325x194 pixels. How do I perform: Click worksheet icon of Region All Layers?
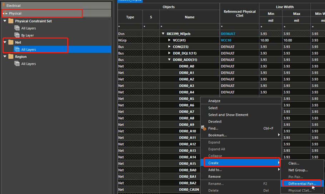click(17, 64)
